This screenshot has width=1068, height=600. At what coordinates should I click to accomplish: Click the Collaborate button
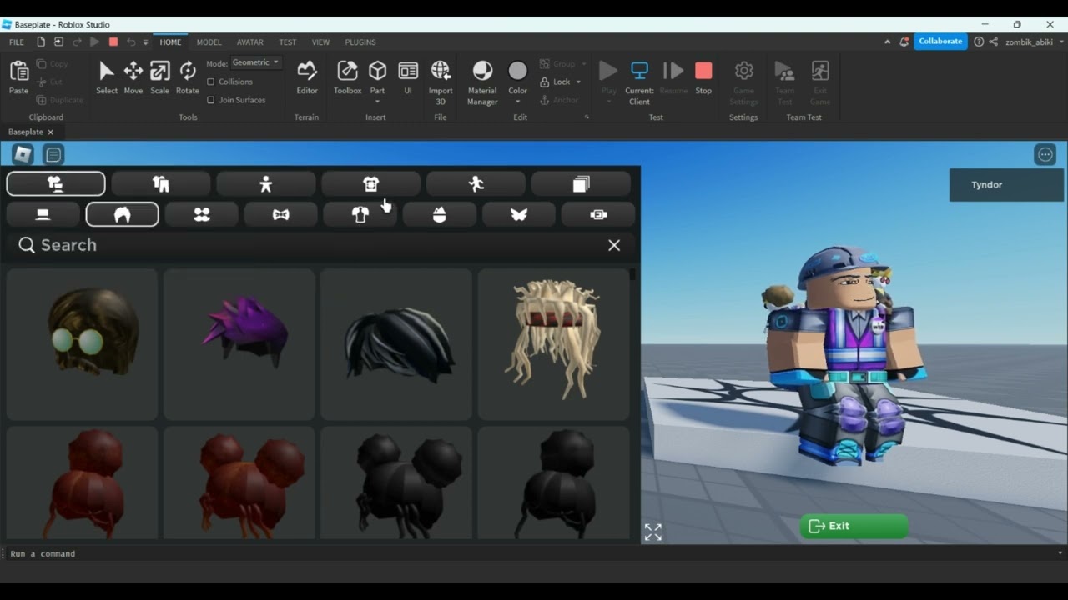[940, 42]
